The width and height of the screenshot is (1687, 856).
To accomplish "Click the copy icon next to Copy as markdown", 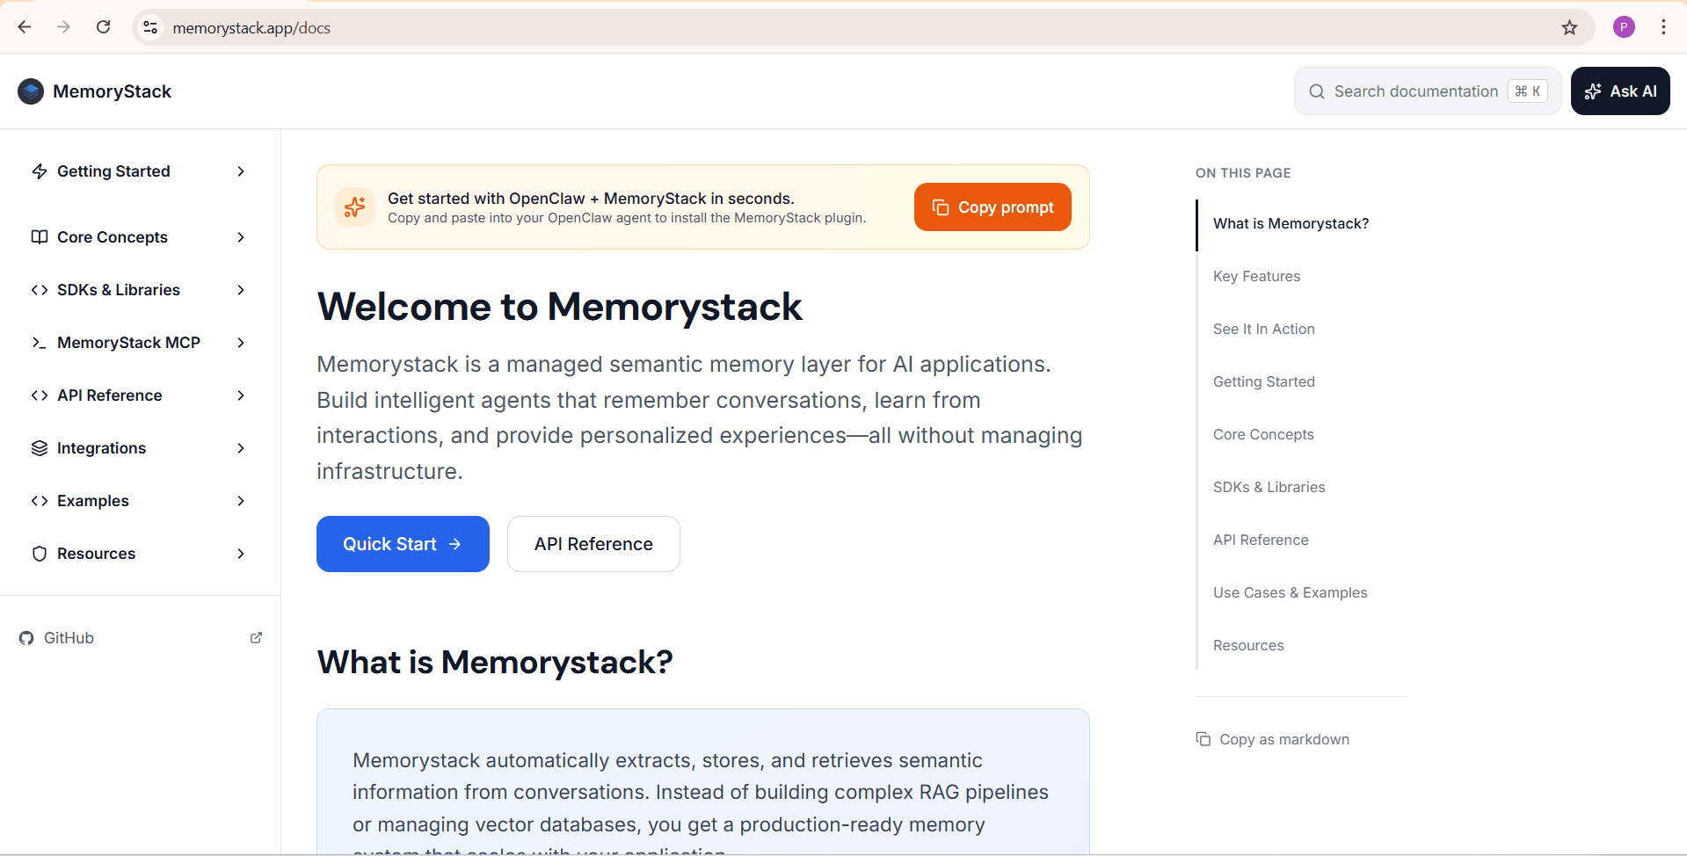I will [1203, 739].
